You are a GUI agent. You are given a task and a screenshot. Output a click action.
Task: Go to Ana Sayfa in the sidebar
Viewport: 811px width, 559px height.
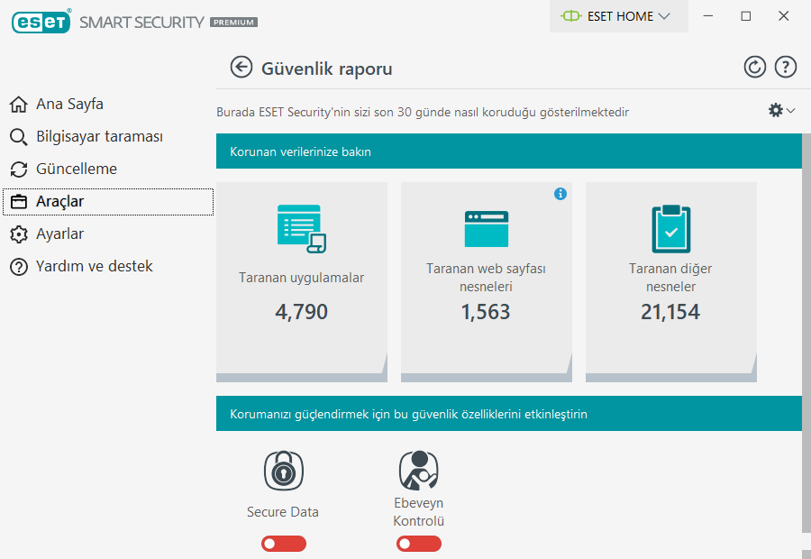click(x=69, y=105)
